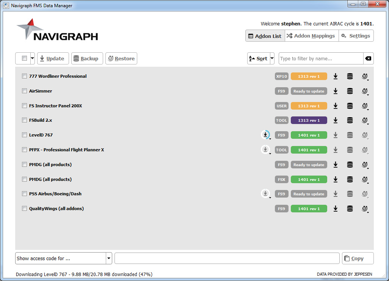Open the Sort dropdown arrow

[x=272, y=58]
